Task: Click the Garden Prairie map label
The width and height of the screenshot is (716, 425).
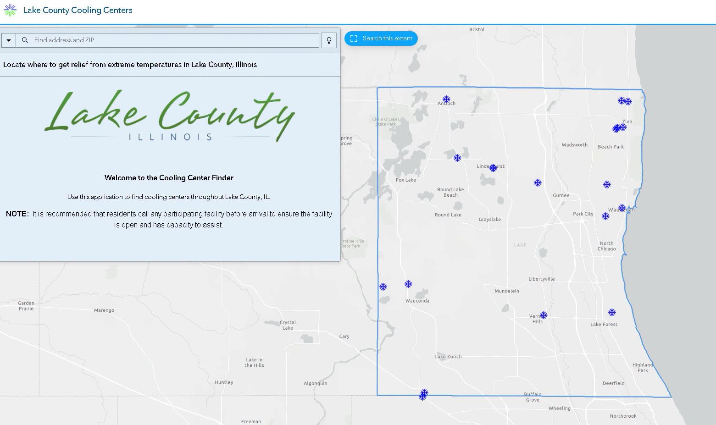Action: 26,306
